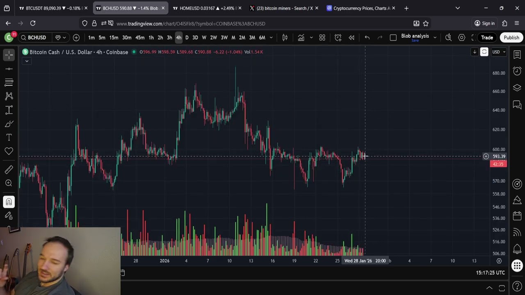Open the watchlist panel icon
Viewport: 525px width, 295px height.
[x=517, y=55]
